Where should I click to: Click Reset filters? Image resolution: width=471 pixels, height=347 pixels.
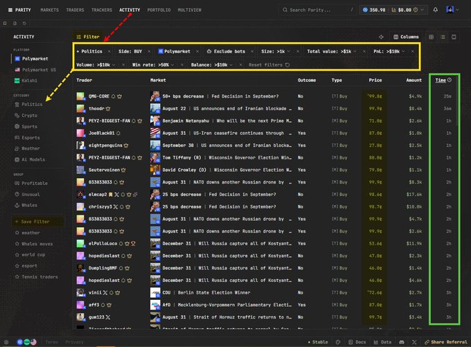coord(269,64)
